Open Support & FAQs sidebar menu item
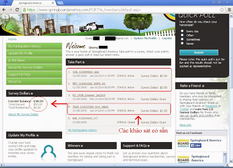 pos(34,74)
